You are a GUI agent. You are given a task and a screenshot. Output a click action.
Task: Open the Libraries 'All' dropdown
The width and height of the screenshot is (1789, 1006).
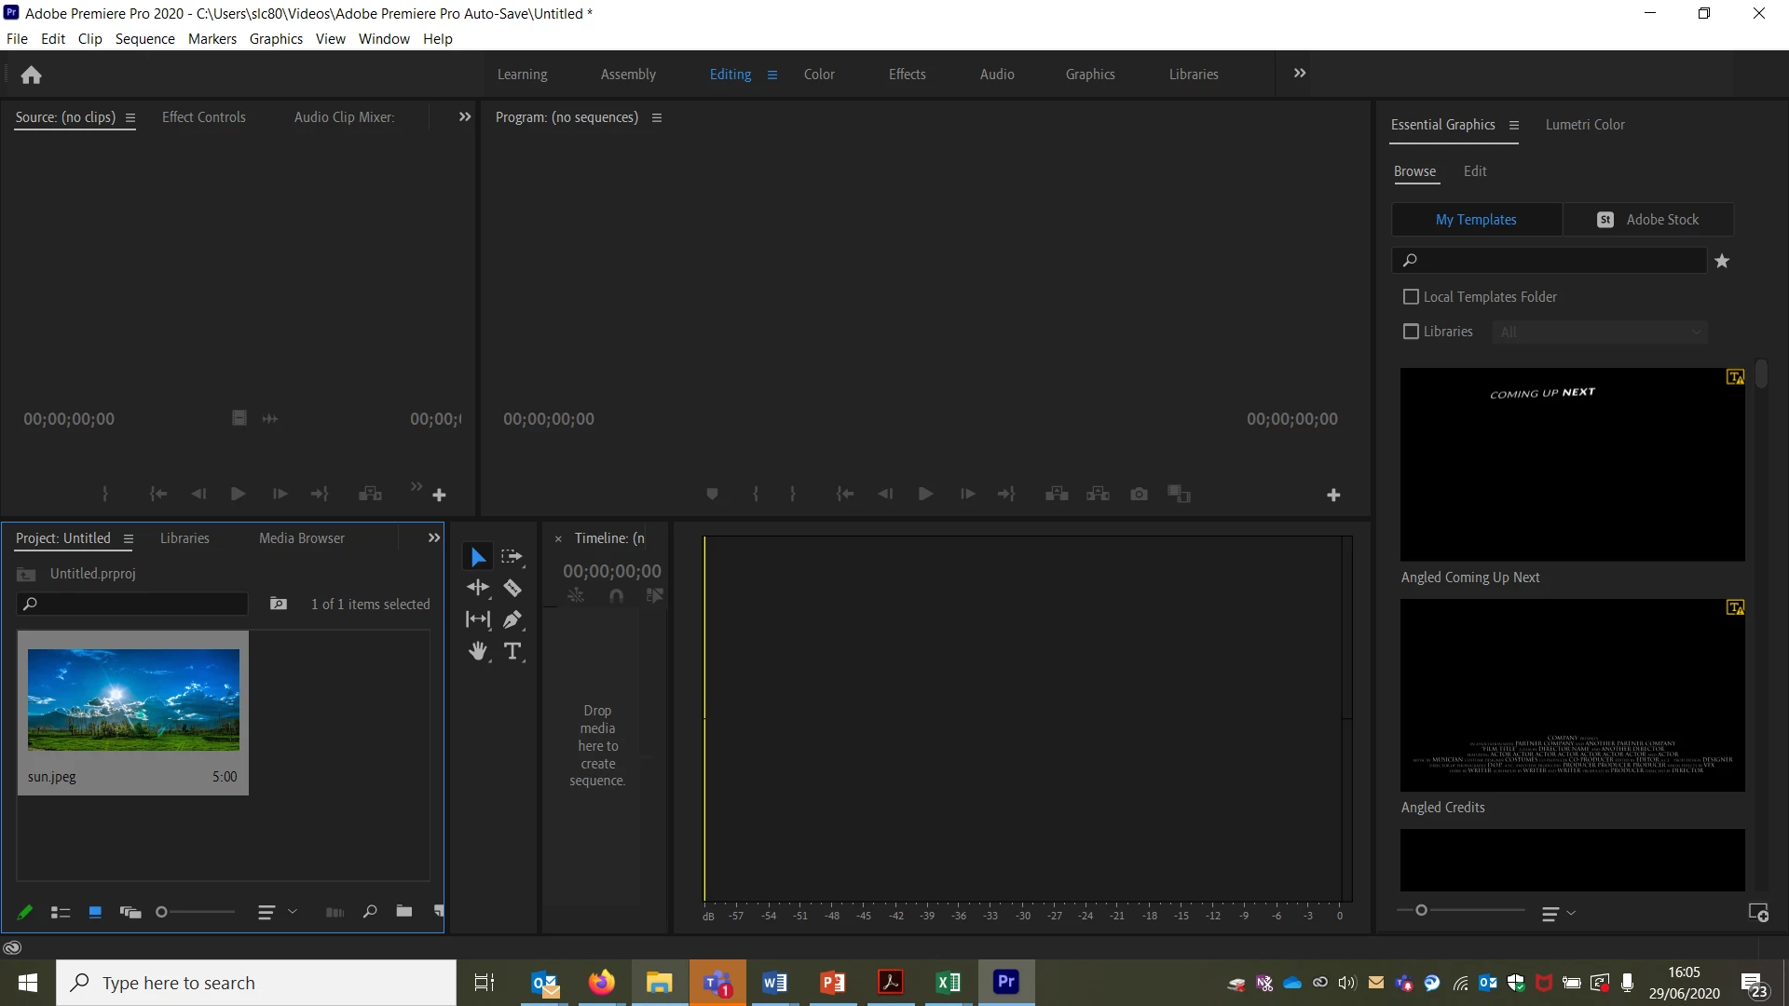pos(1599,332)
